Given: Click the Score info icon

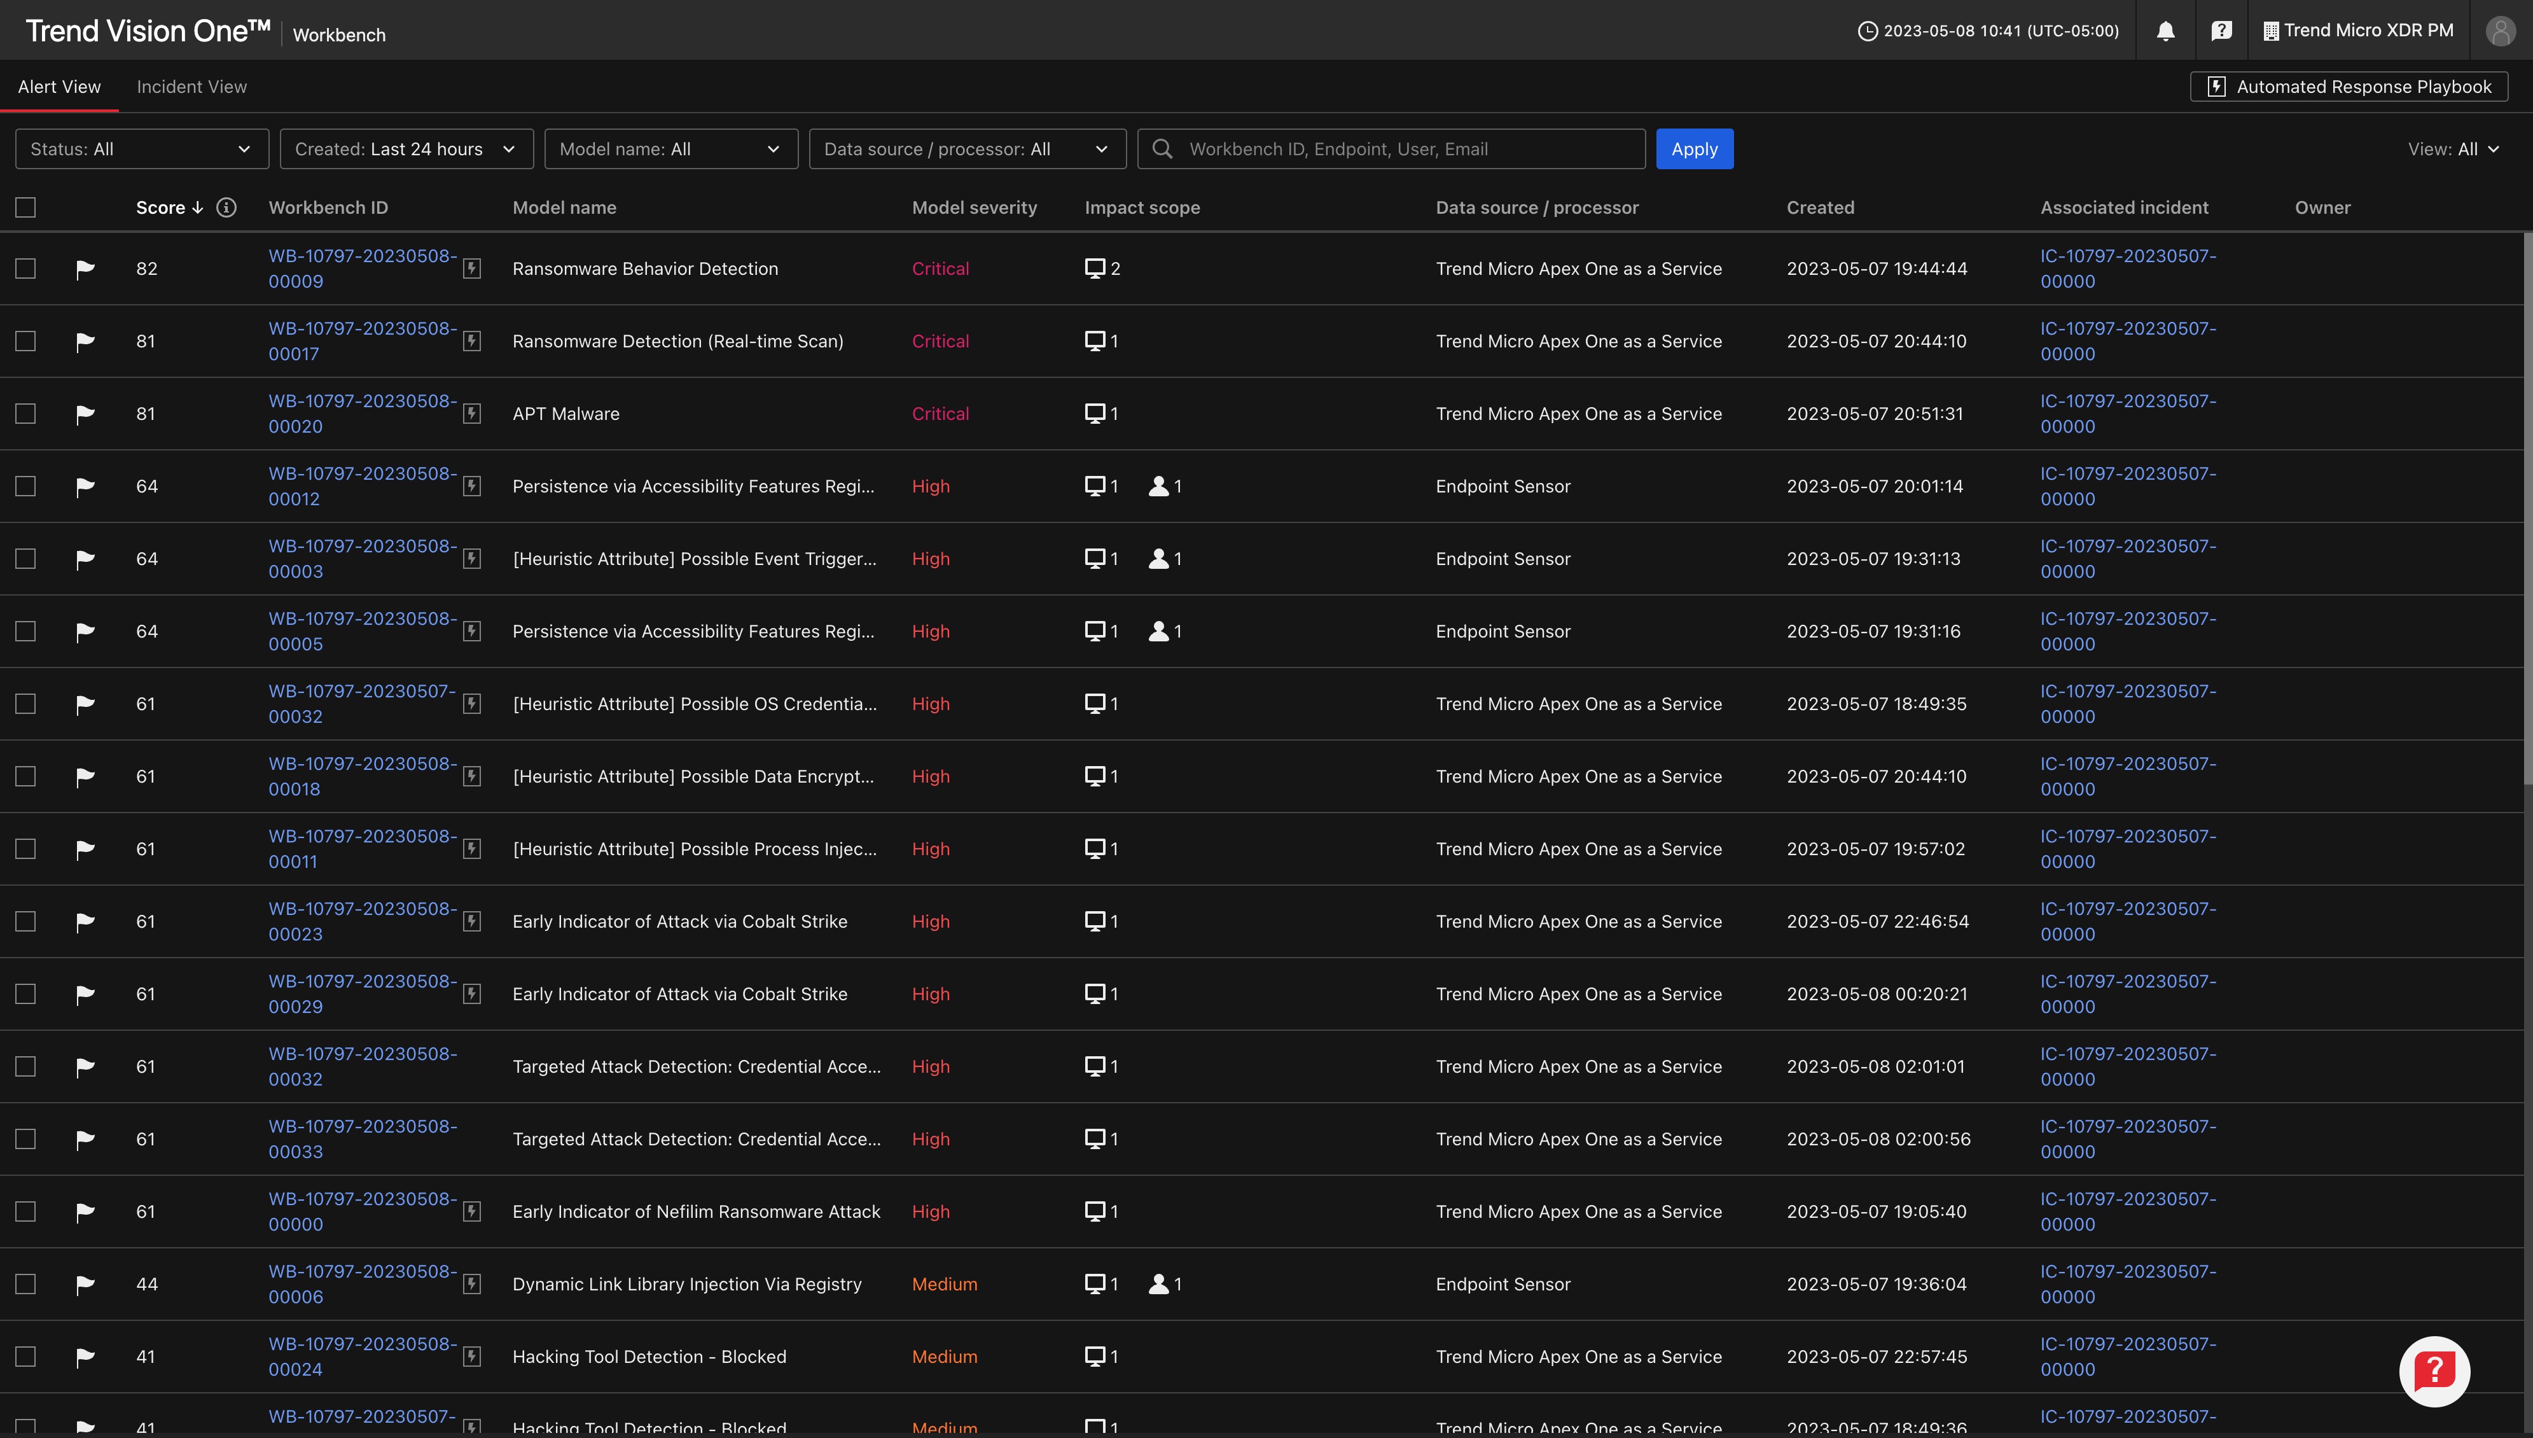Looking at the screenshot, I should 226,207.
